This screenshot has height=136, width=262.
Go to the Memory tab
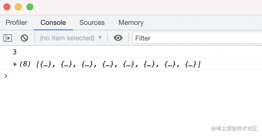click(131, 23)
